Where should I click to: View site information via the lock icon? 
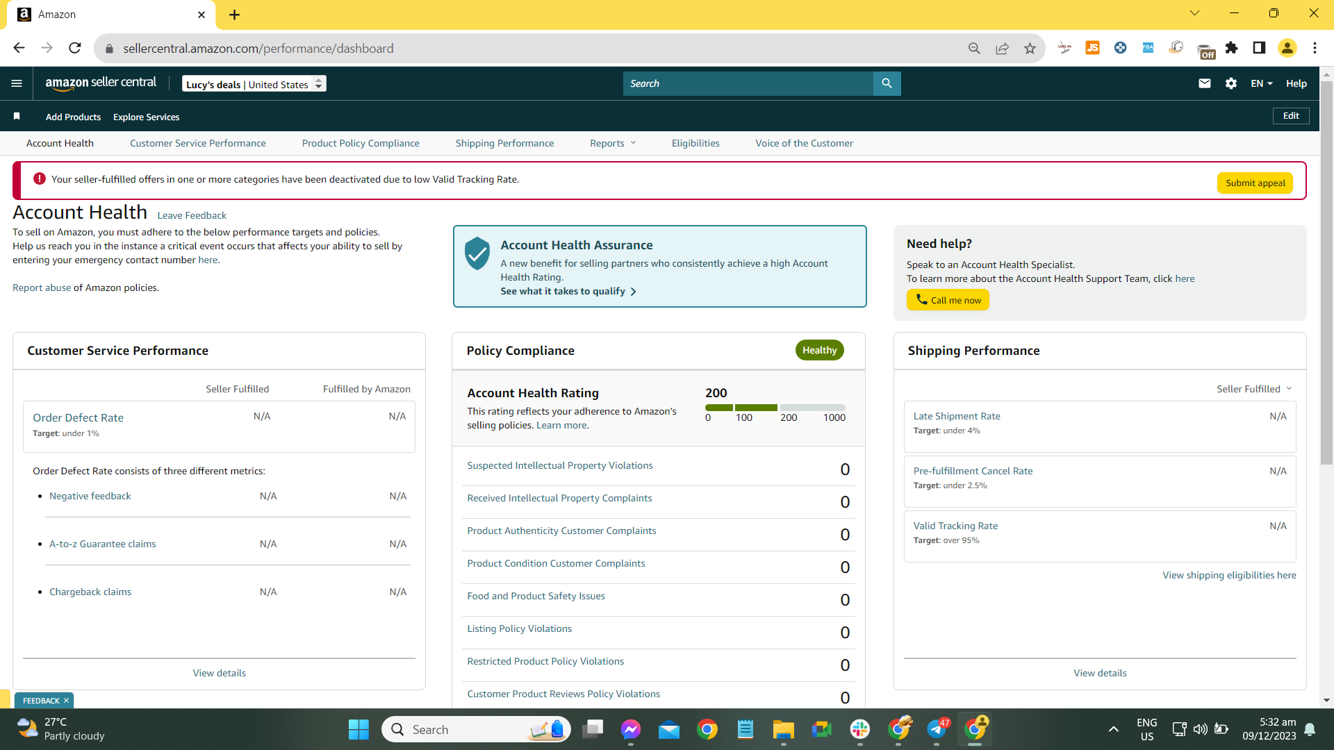tap(109, 49)
